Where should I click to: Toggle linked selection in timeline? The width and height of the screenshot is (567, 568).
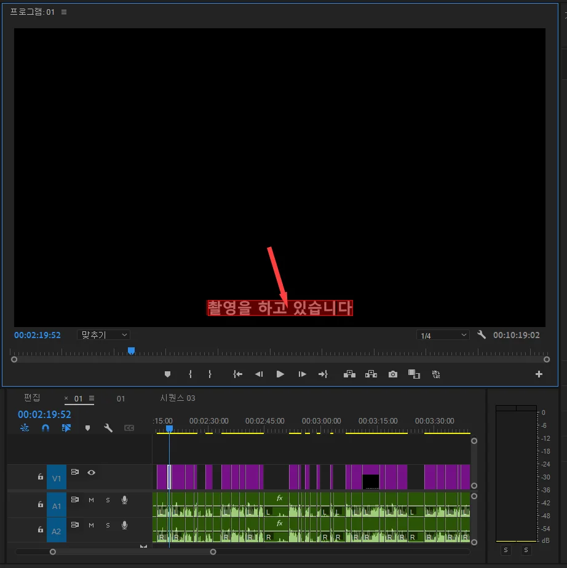click(66, 428)
